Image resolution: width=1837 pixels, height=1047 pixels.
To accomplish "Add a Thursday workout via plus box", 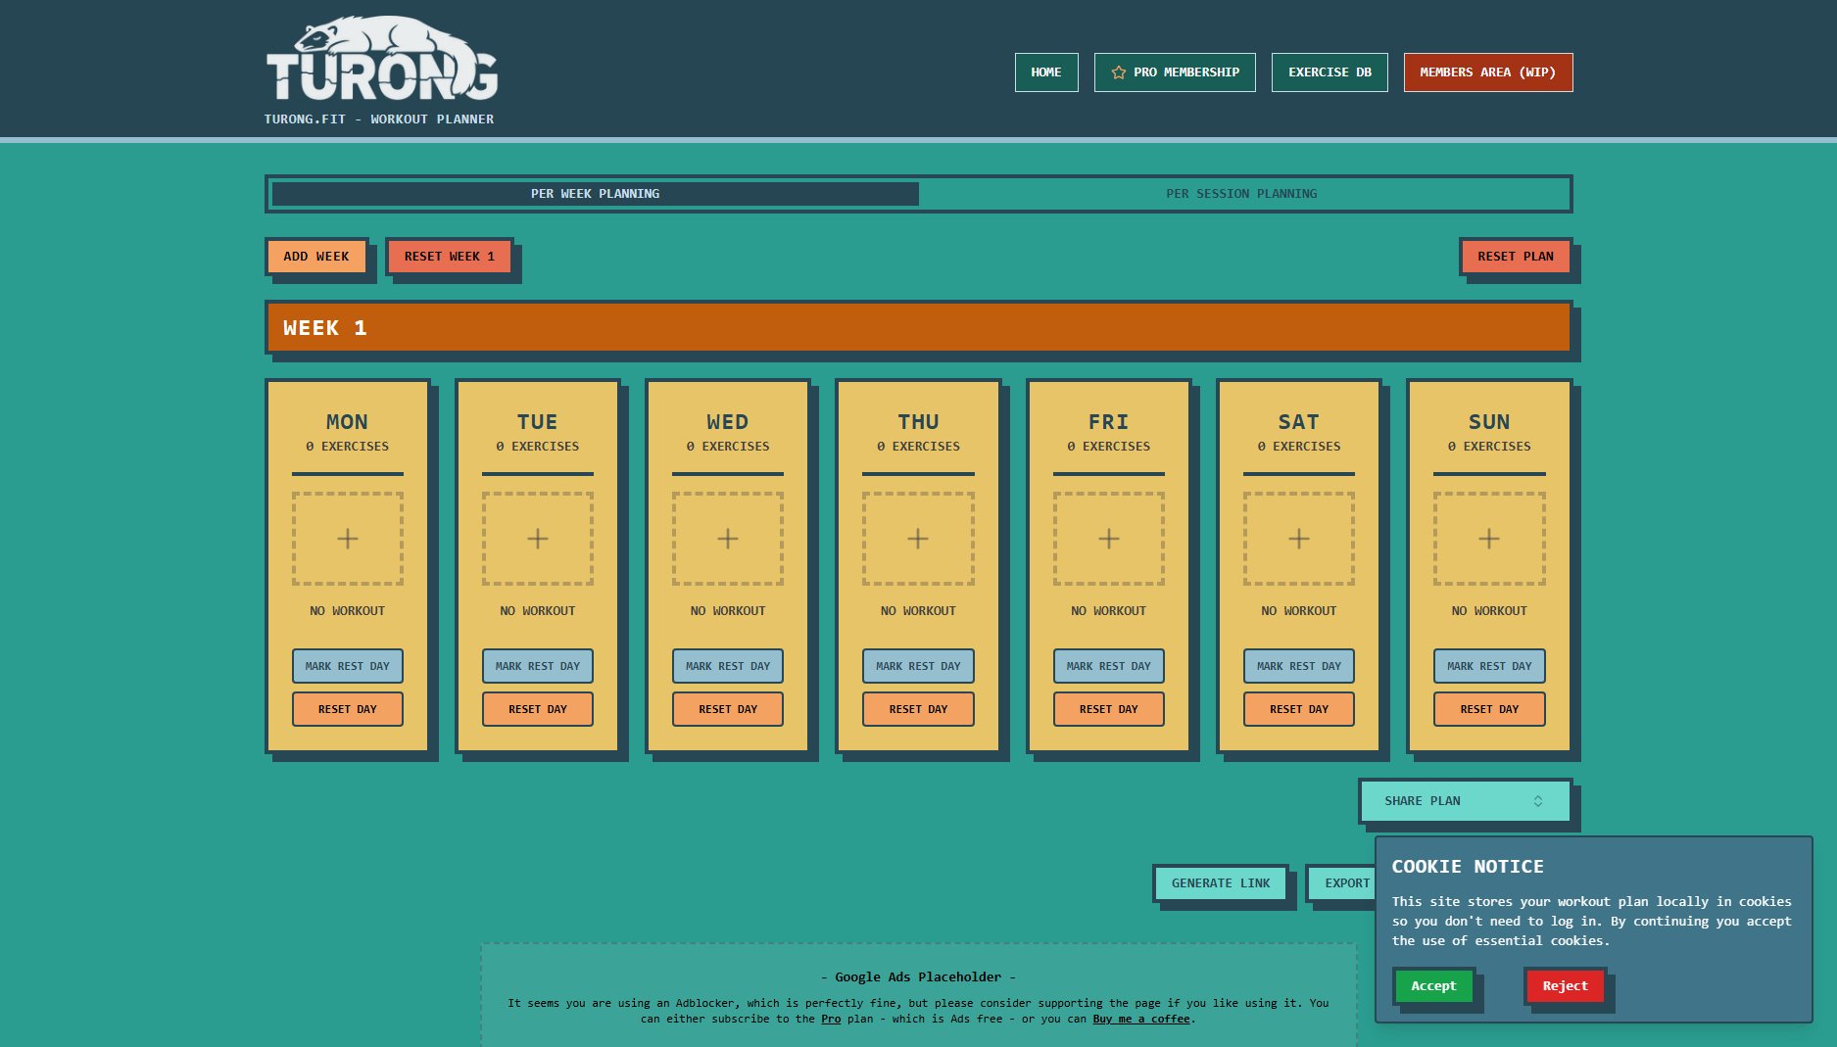I will tap(918, 539).
